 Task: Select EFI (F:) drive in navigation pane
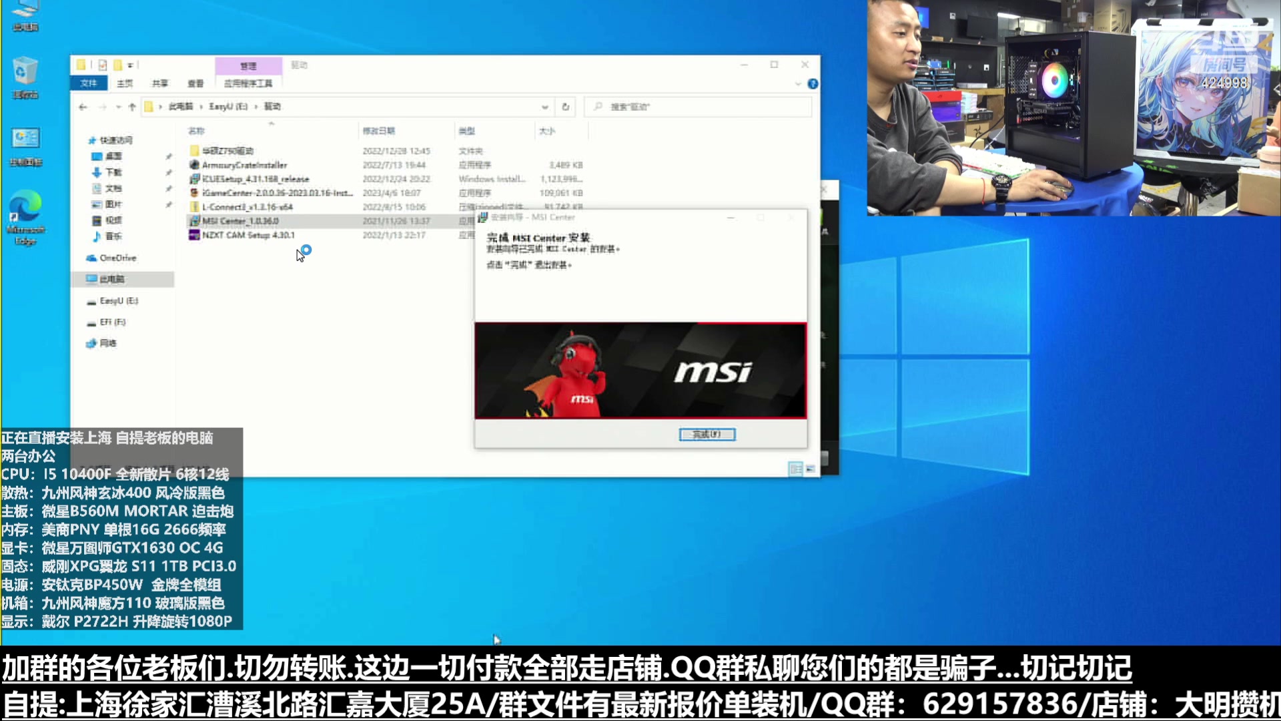click(x=113, y=322)
